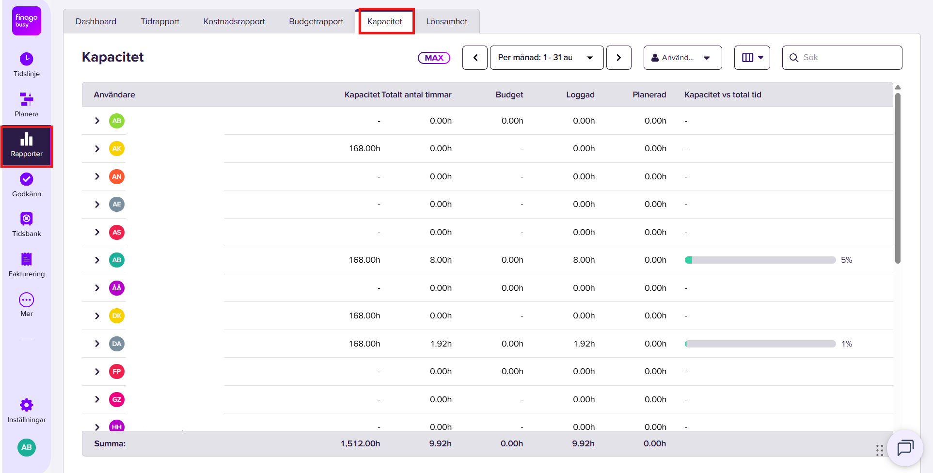Open the chat support bubble icon
The width and height of the screenshot is (933, 473).
[x=905, y=448]
